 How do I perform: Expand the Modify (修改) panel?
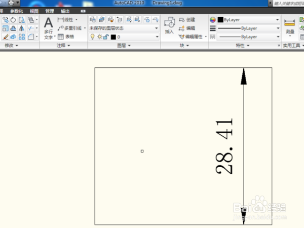[11, 46]
